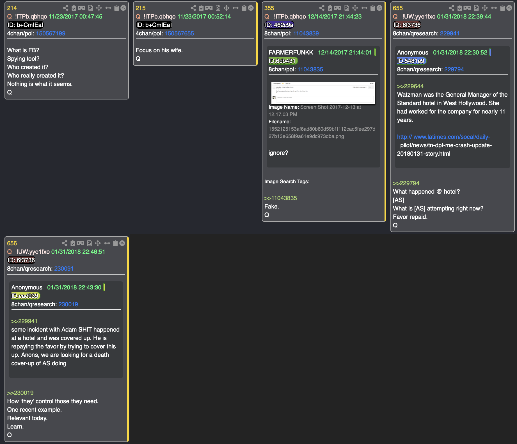Click four-way move icon on post 355

pyautogui.click(x=355, y=8)
